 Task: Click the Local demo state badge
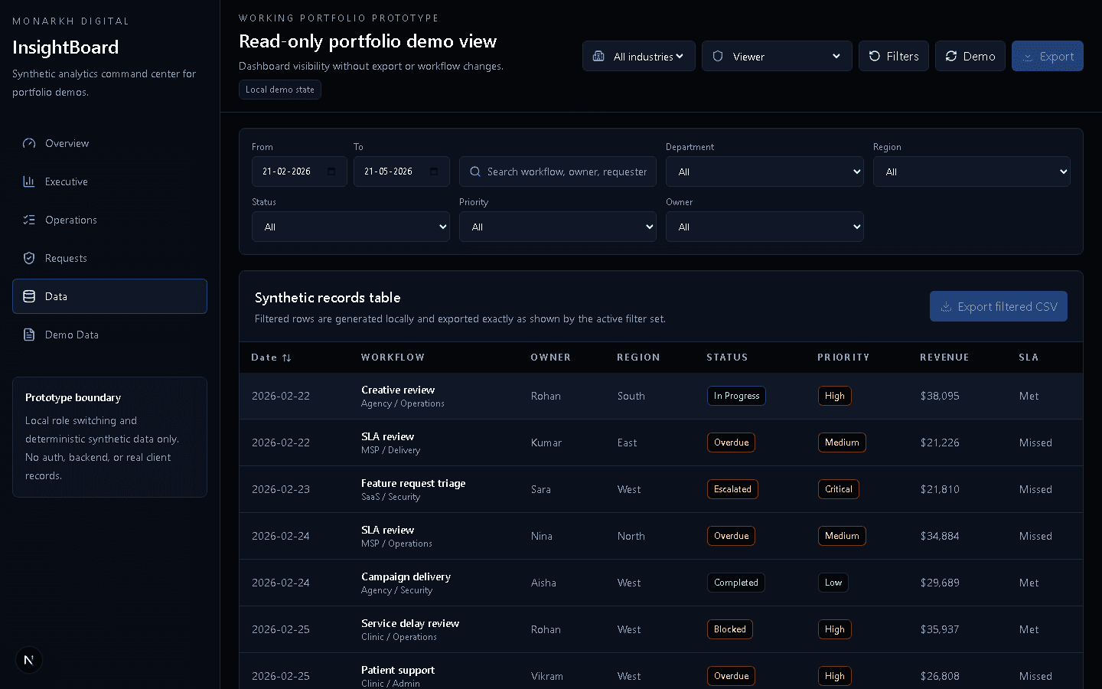[x=280, y=90]
